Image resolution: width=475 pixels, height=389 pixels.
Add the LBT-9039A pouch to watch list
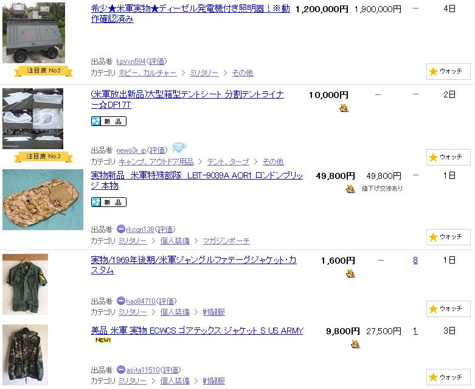point(448,237)
